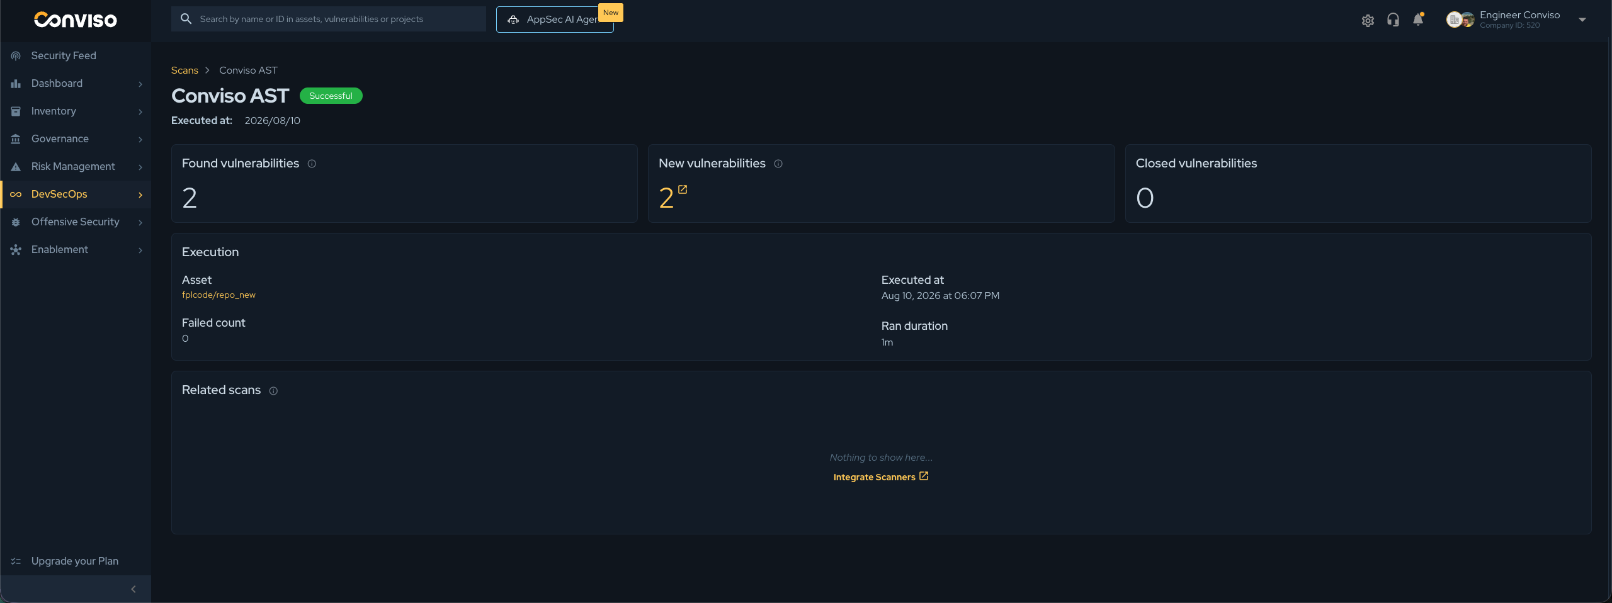The height and width of the screenshot is (603, 1612).
Task: Click the Conviso AST page title
Action: [230, 96]
